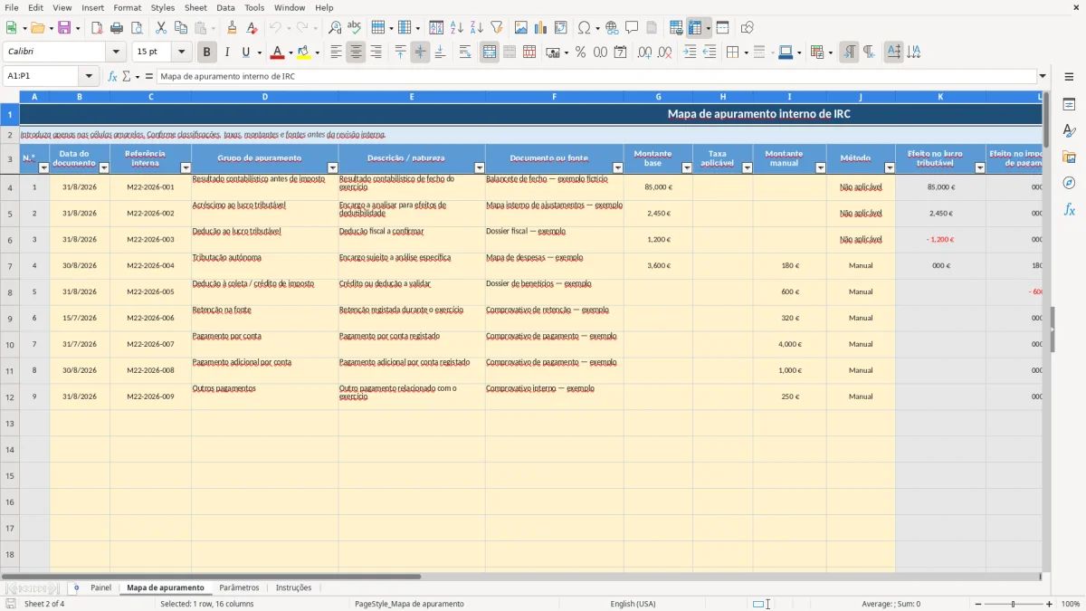This screenshot has height=611, width=1086.
Task: Open the Font Name dropdown list
Action: pyautogui.click(x=116, y=53)
